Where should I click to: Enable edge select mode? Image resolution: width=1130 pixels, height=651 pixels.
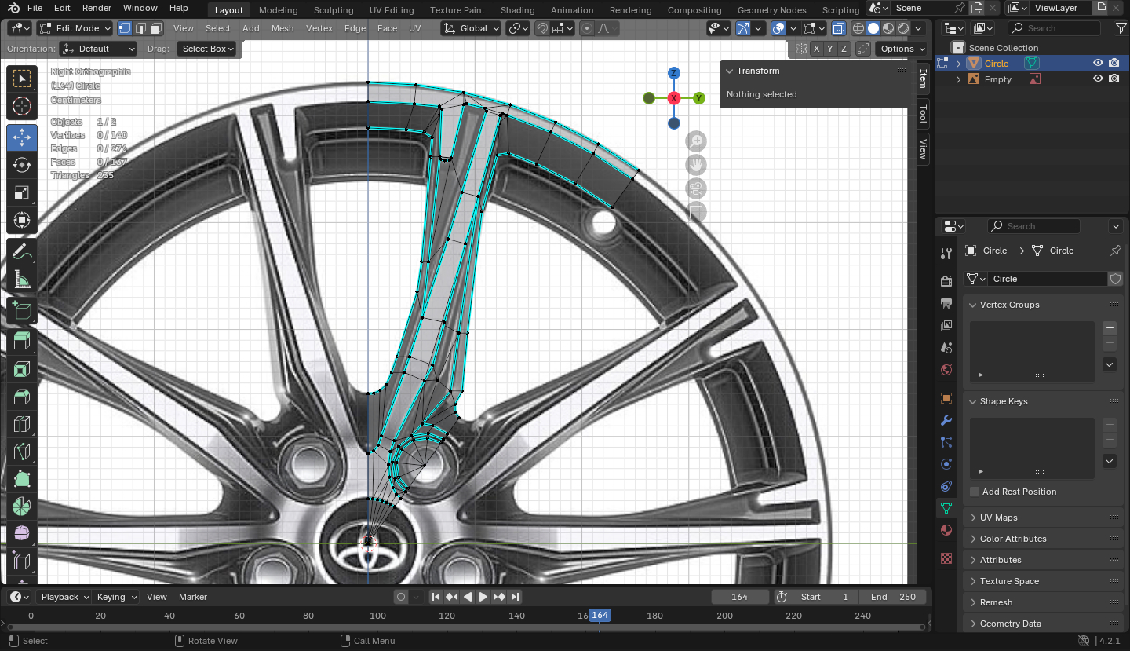(140, 28)
